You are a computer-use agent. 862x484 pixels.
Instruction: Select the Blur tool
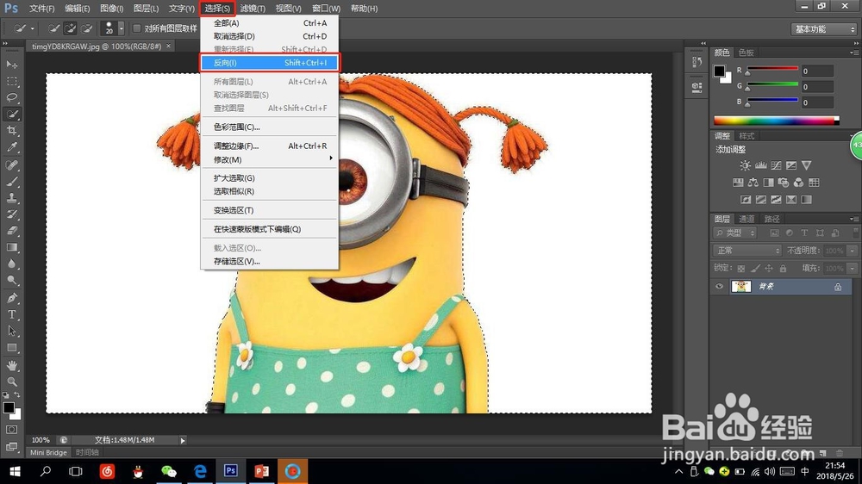click(11, 264)
